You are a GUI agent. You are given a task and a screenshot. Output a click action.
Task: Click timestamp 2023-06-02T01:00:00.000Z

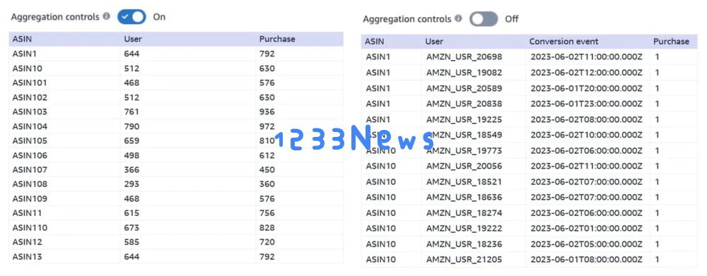click(586, 229)
